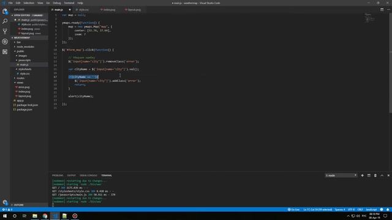Maximize the panel with the chevron up icon
This screenshot has width=392, height=220.
[382, 175]
